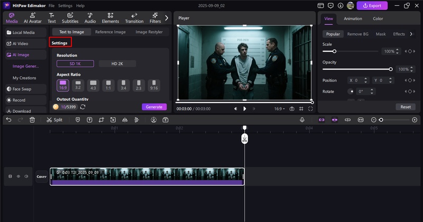Open the feedback message icon in title bar

tap(330, 6)
